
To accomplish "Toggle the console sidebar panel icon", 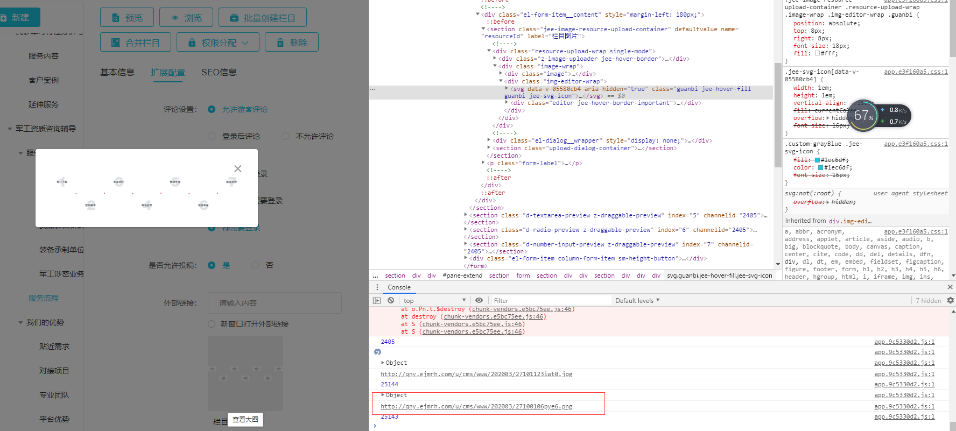I will coord(377,301).
